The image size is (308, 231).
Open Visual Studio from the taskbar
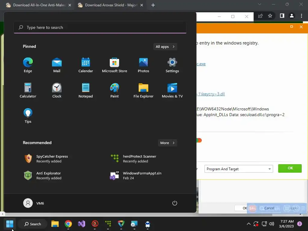pos(82,224)
